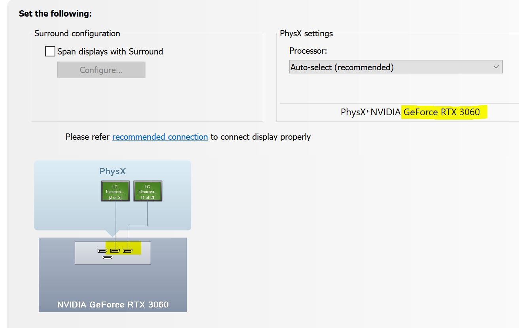
Task: Click the Configure... button
Action: click(101, 70)
